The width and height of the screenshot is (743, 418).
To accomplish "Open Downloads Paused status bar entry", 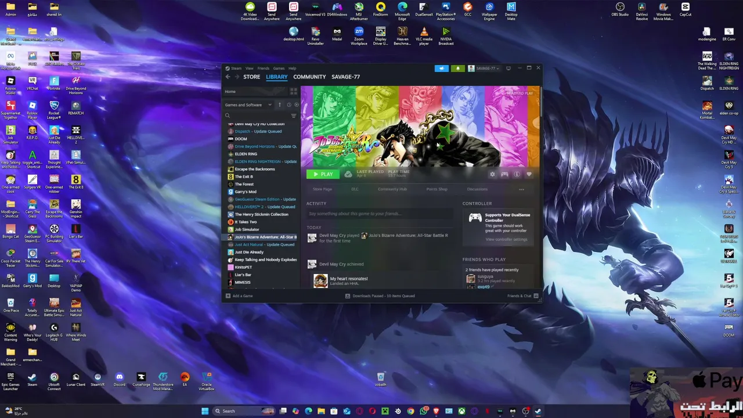I will [380, 296].
